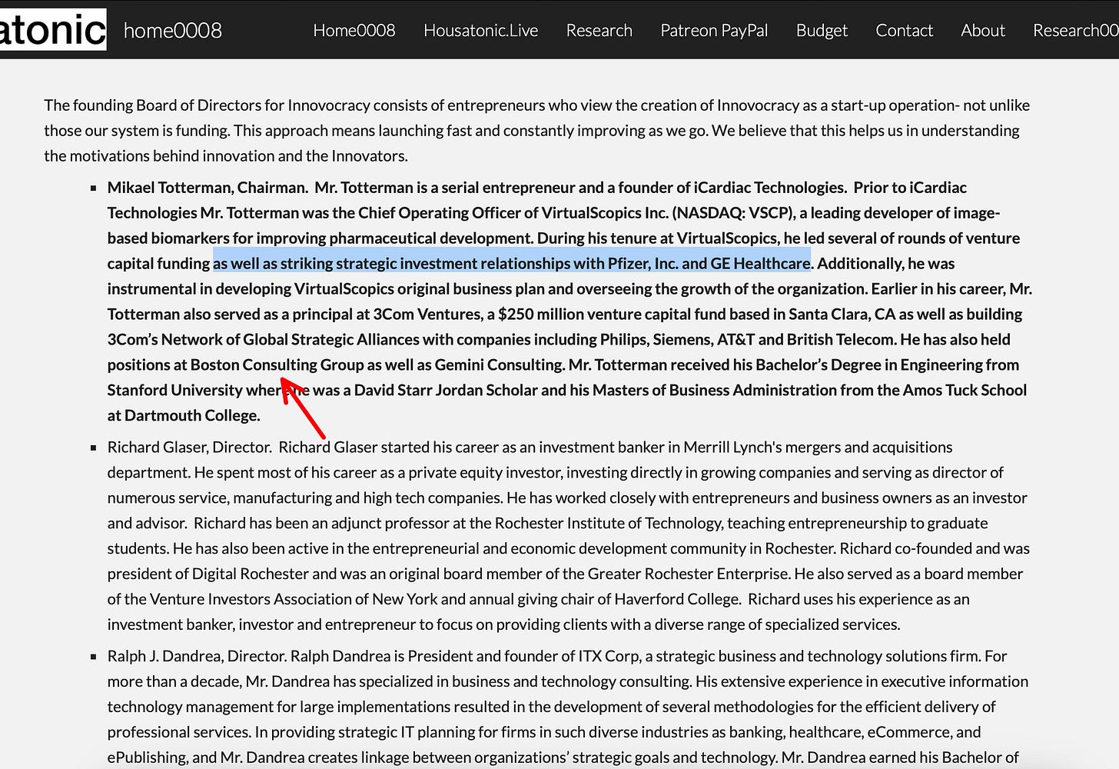1119x769 pixels.
Task: Go to the Research nav item
Action: [x=599, y=30]
